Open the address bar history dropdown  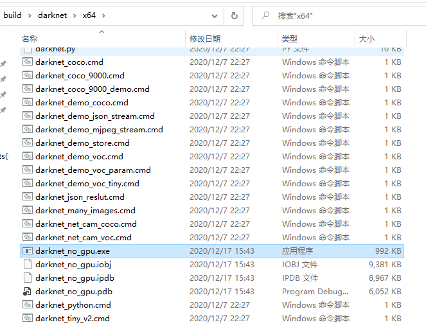pos(215,16)
